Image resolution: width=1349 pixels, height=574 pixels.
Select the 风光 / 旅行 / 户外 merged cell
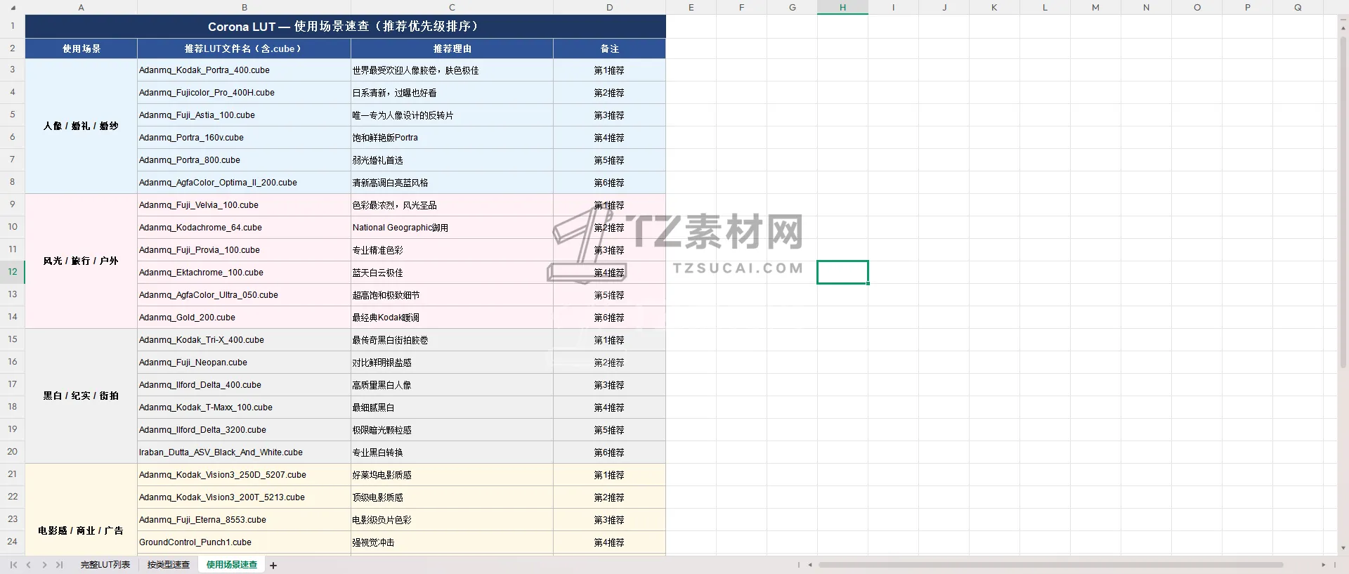tap(82, 261)
